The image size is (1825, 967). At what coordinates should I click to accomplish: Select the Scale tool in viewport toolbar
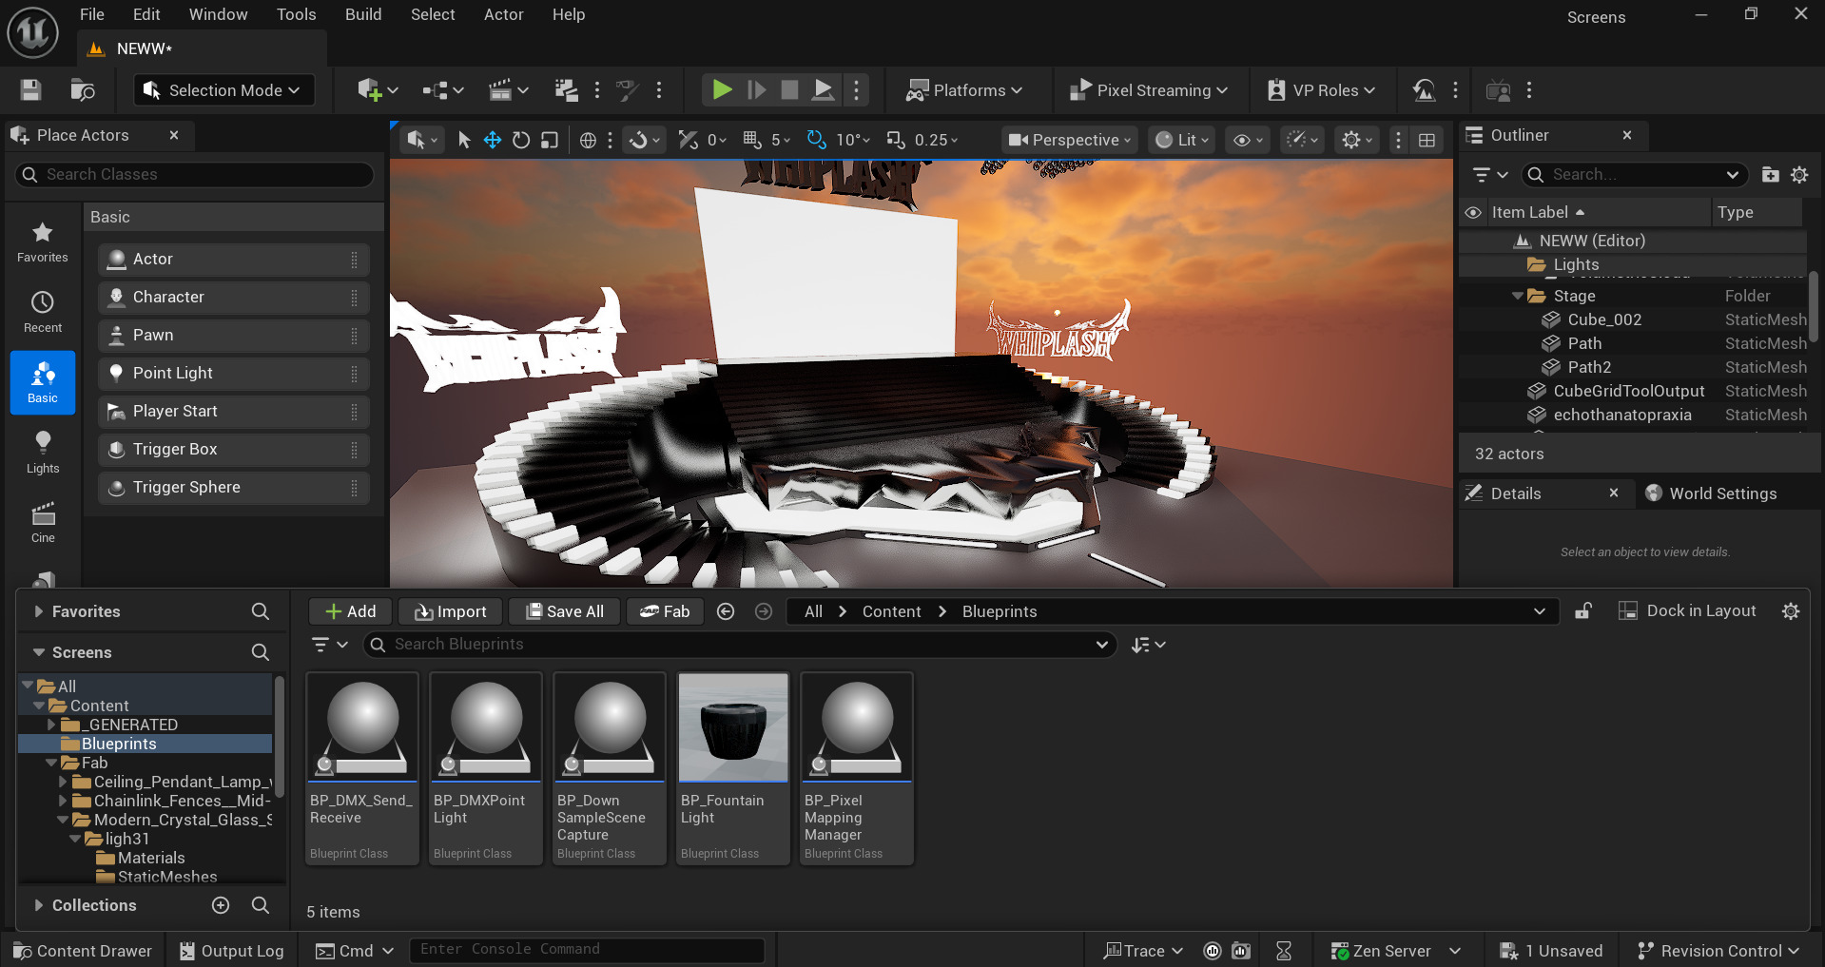coord(550,140)
